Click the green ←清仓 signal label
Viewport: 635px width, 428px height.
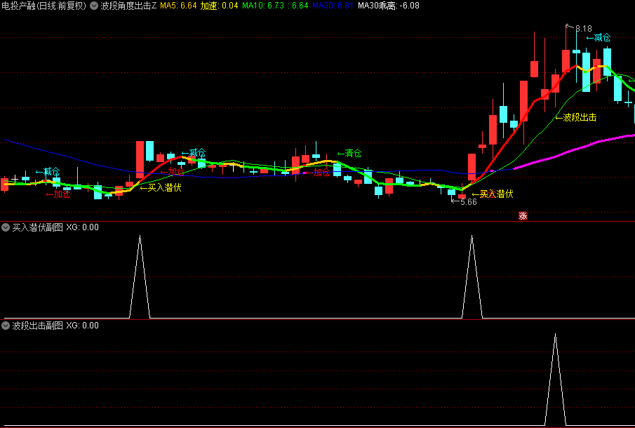pos(349,154)
